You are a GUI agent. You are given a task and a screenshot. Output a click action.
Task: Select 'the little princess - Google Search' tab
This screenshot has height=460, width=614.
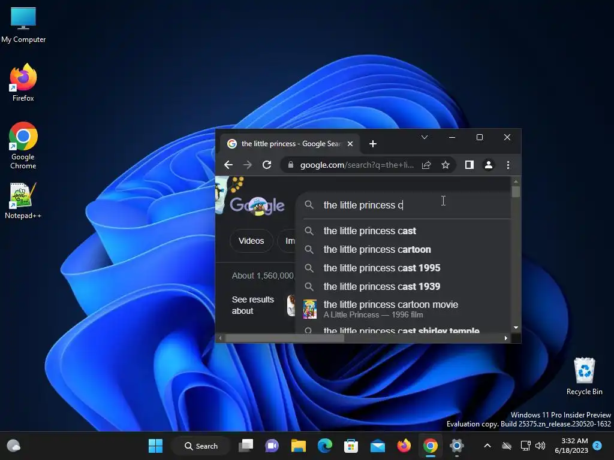[291, 144]
